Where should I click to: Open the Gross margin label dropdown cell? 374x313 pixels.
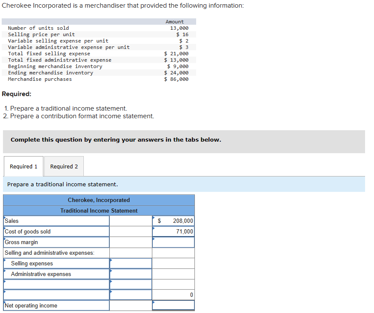(x=57, y=242)
